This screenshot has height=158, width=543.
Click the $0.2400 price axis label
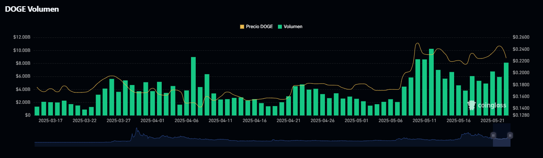(521, 49)
